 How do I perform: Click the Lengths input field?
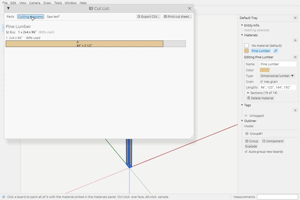(x=278, y=87)
